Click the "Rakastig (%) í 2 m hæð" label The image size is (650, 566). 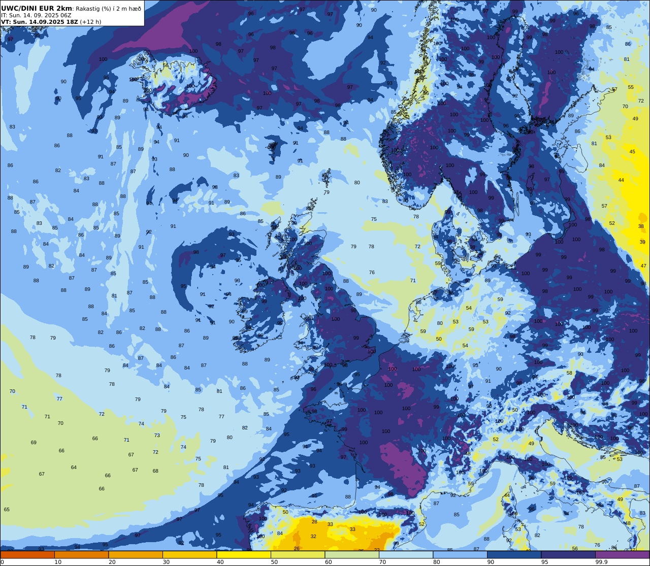(109, 9)
